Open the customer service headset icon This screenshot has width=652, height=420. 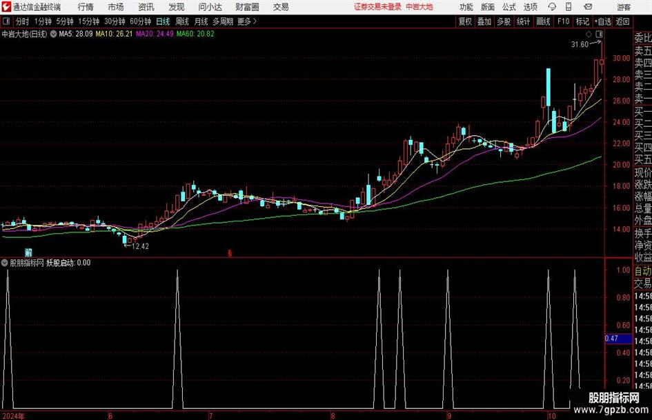552,7
